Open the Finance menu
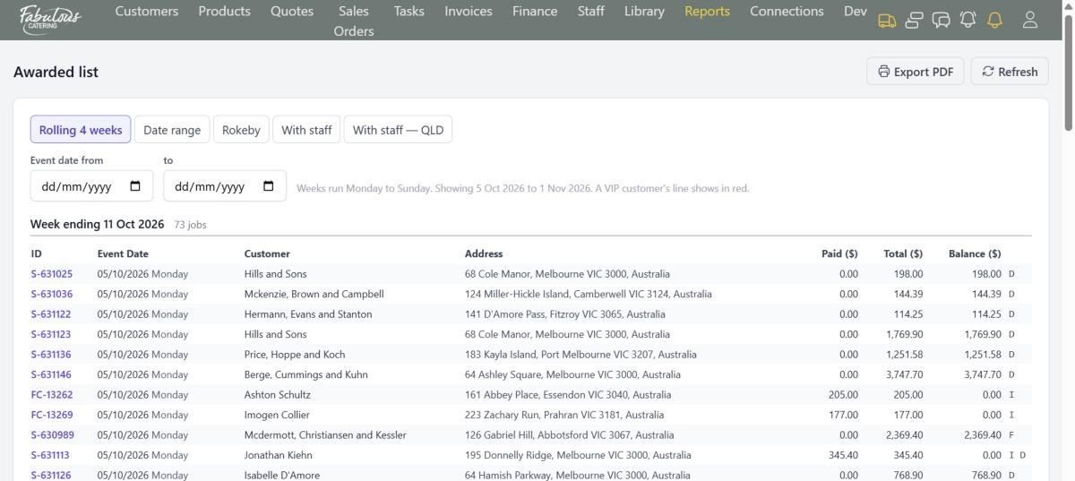 535,12
